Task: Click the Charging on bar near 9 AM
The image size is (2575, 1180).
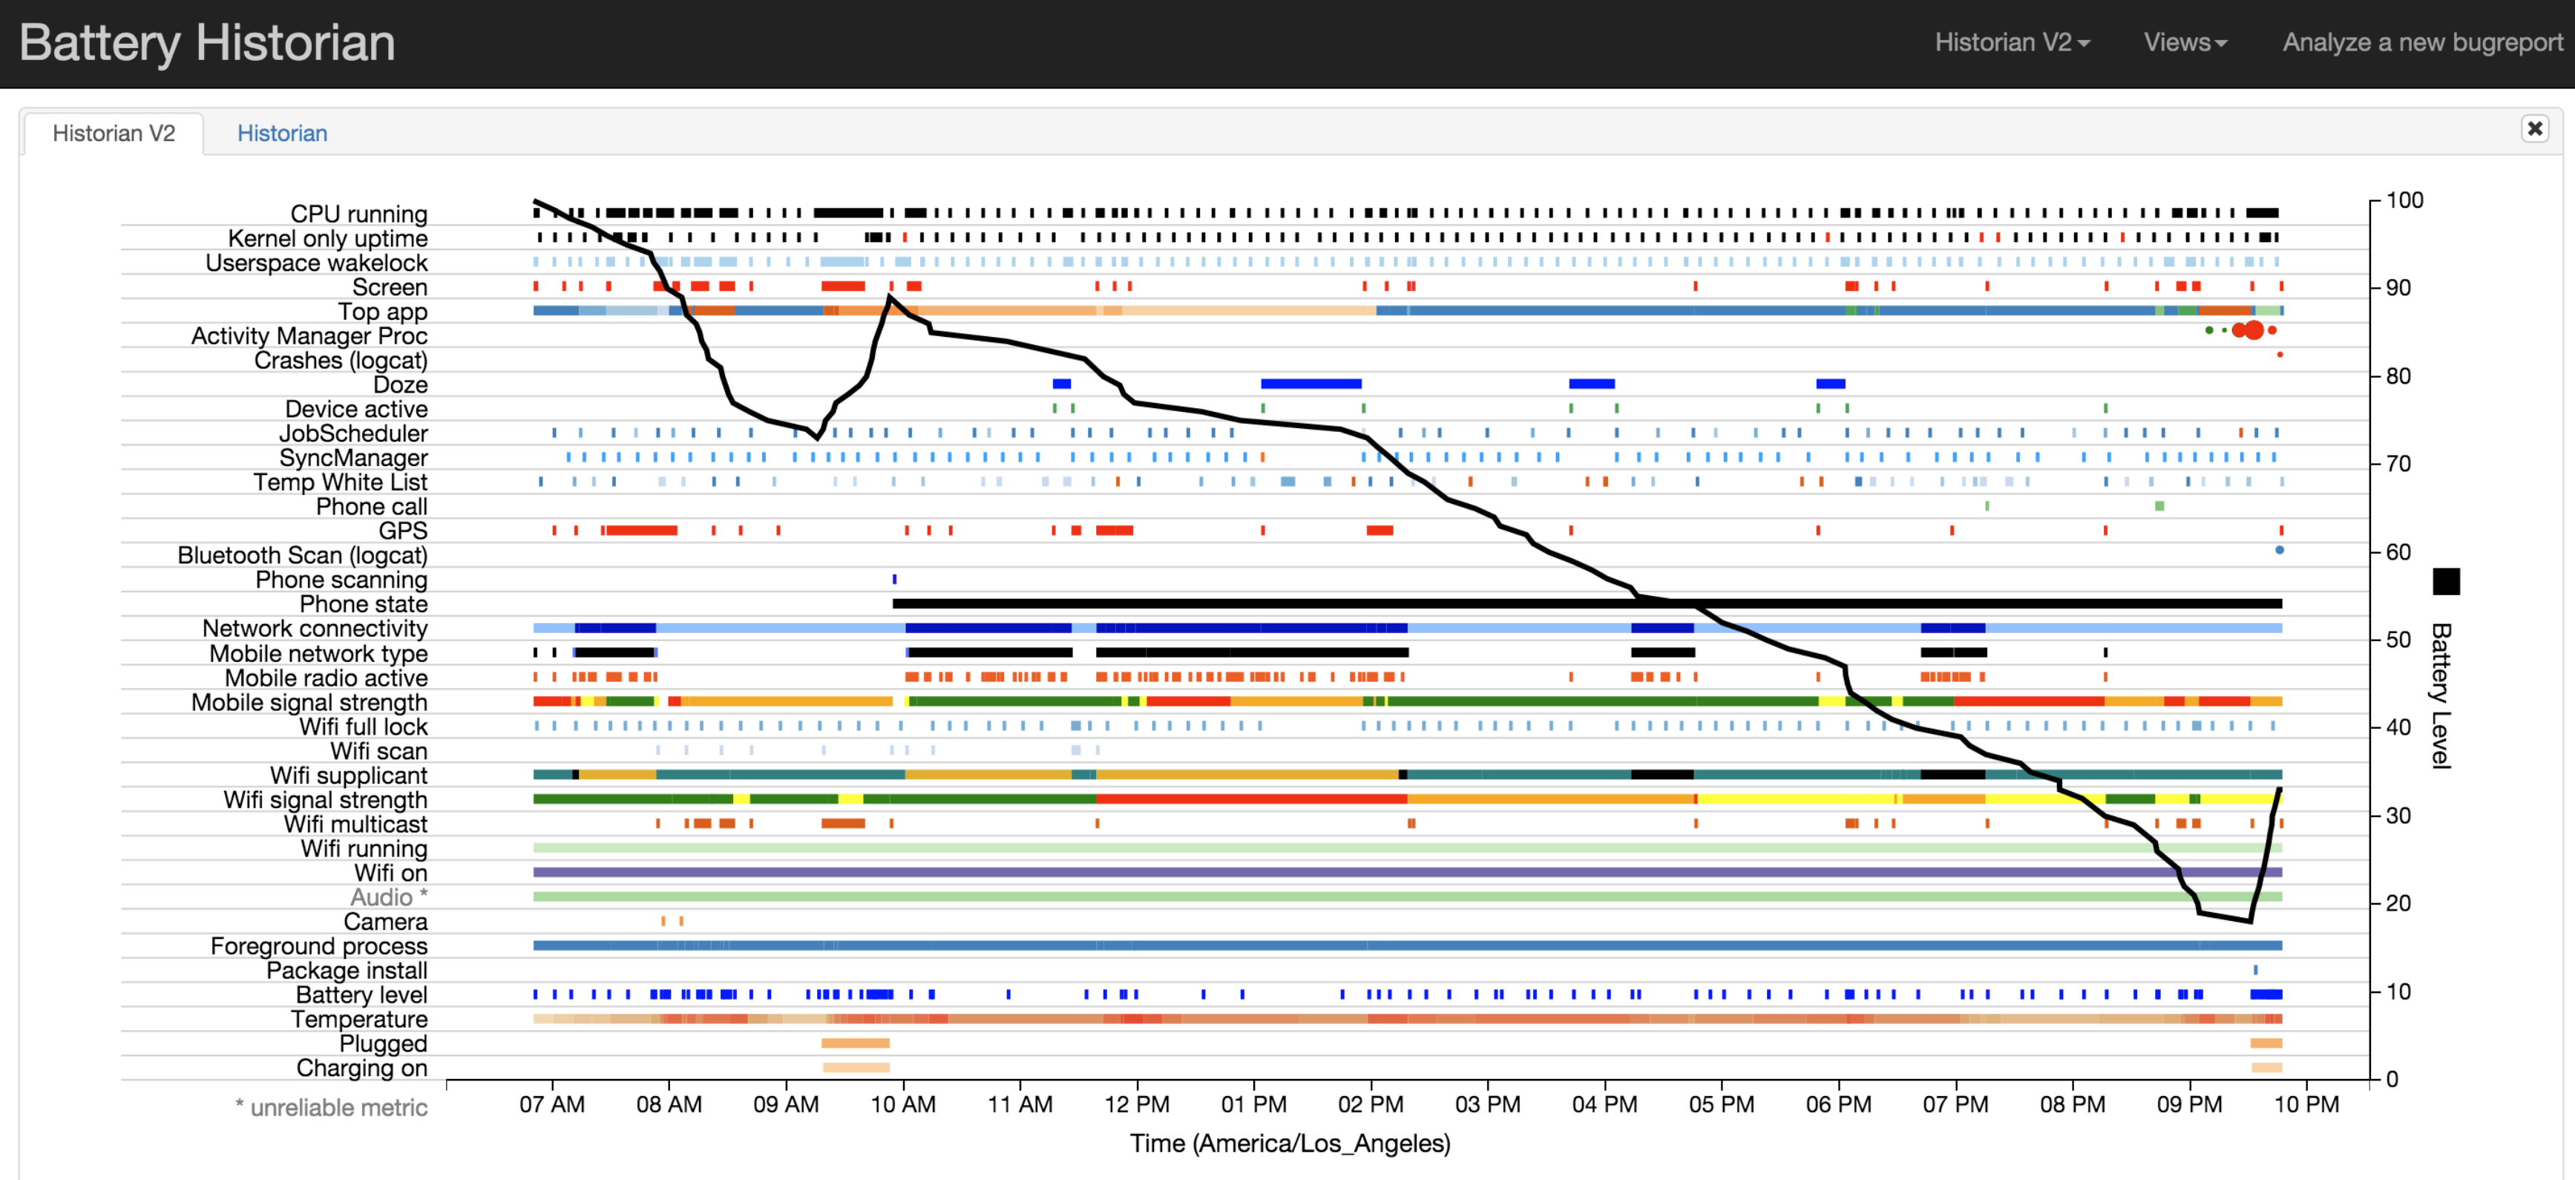Action: tap(856, 1067)
